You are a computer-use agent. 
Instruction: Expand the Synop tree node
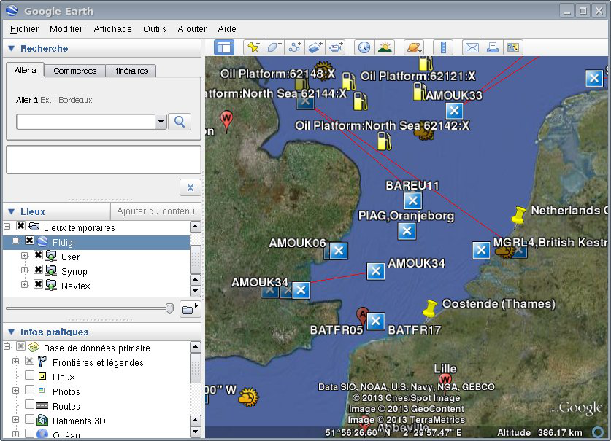tap(25, 270)
